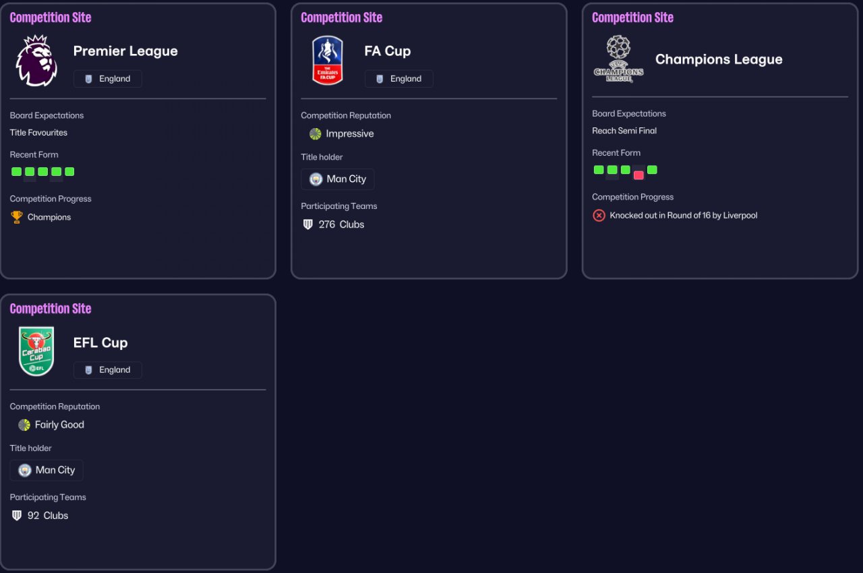This screenshot has height=573, width=863.
Task: Open Man City title holder in FA Cup card
Action: point(338,179)
